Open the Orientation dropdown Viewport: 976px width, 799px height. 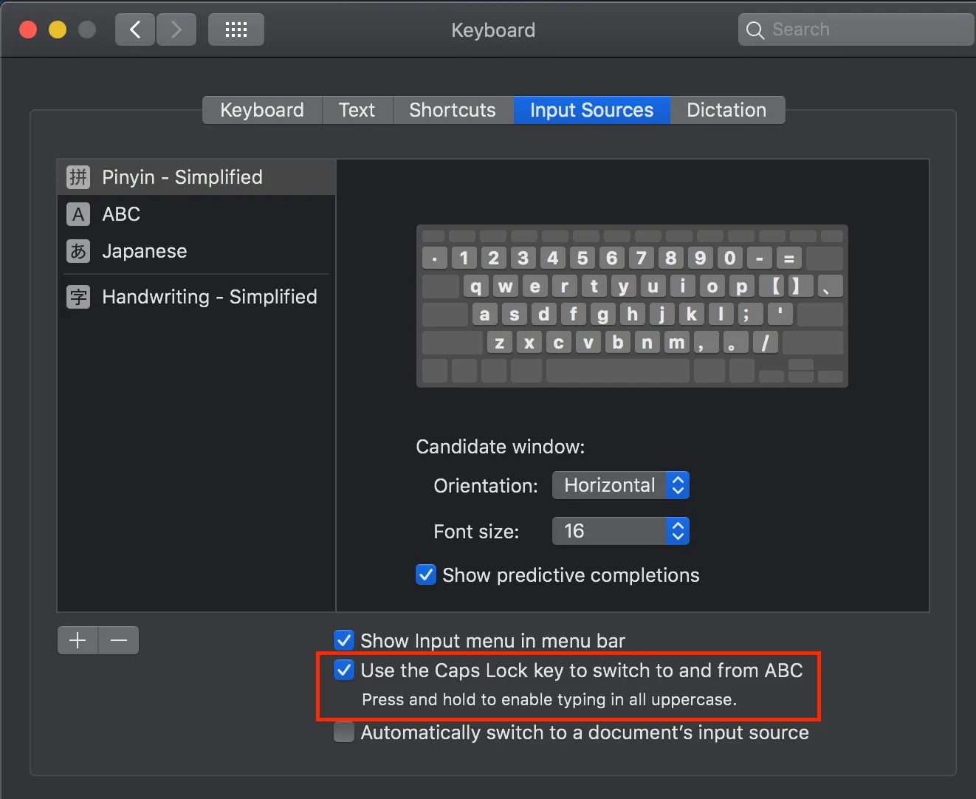pyautogui.click(x=620, y=485)
